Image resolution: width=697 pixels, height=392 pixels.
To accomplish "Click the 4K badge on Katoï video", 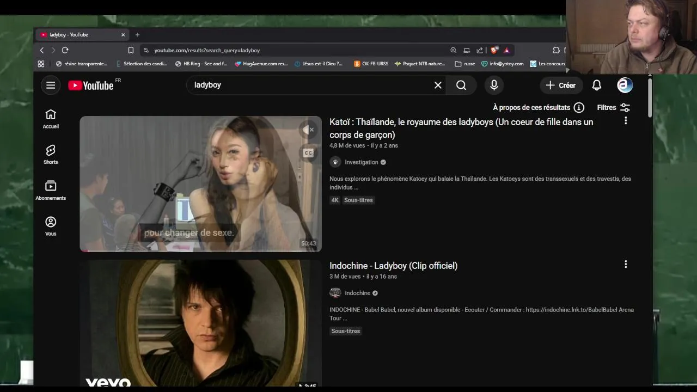I will (335, 200).
